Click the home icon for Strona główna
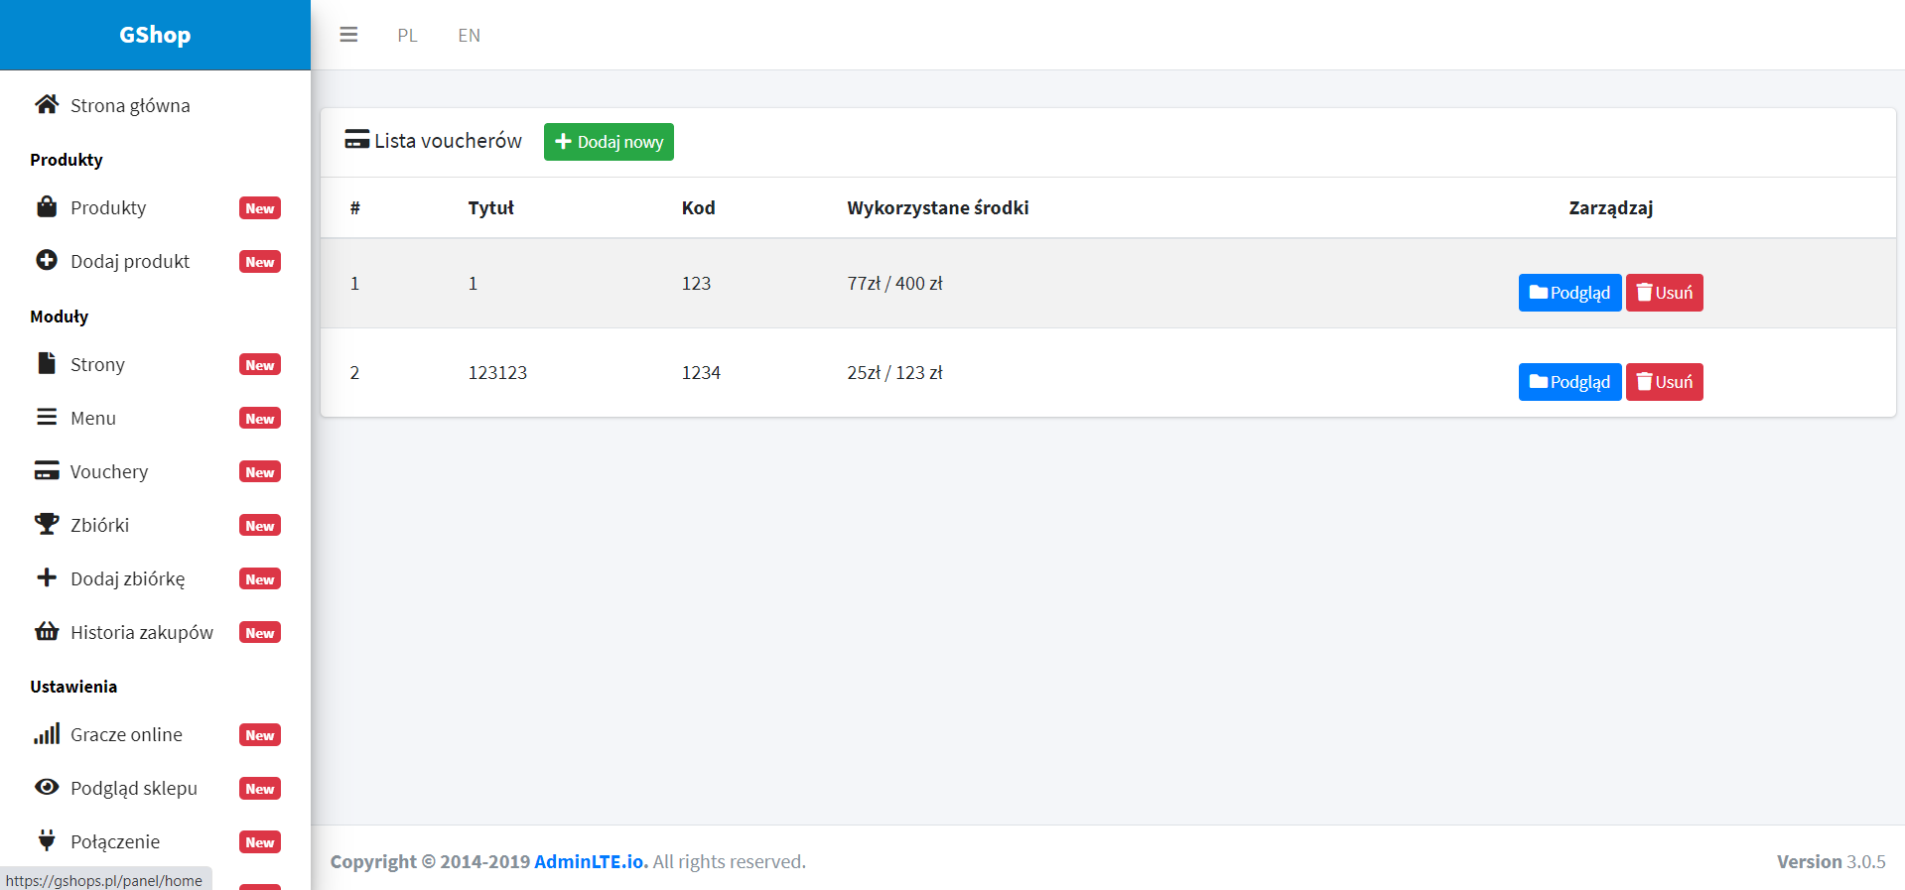1905x890 pixels. pyautogui.click(x=47, y=104)
